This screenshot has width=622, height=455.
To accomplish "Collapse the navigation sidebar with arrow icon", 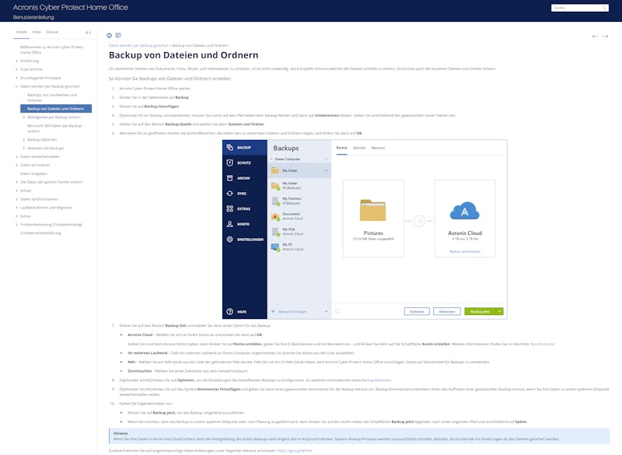I will tap(88, 33).
